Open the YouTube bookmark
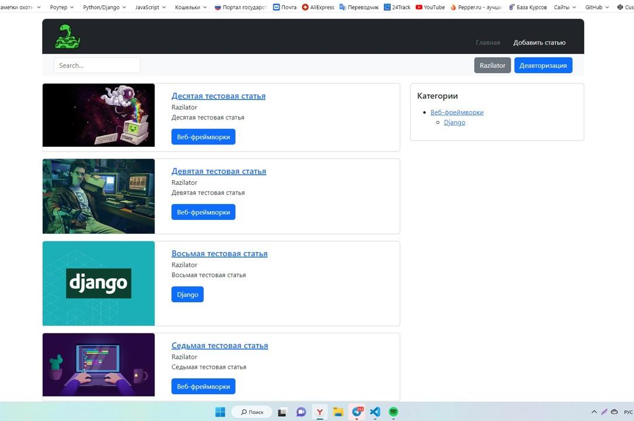 430,7
